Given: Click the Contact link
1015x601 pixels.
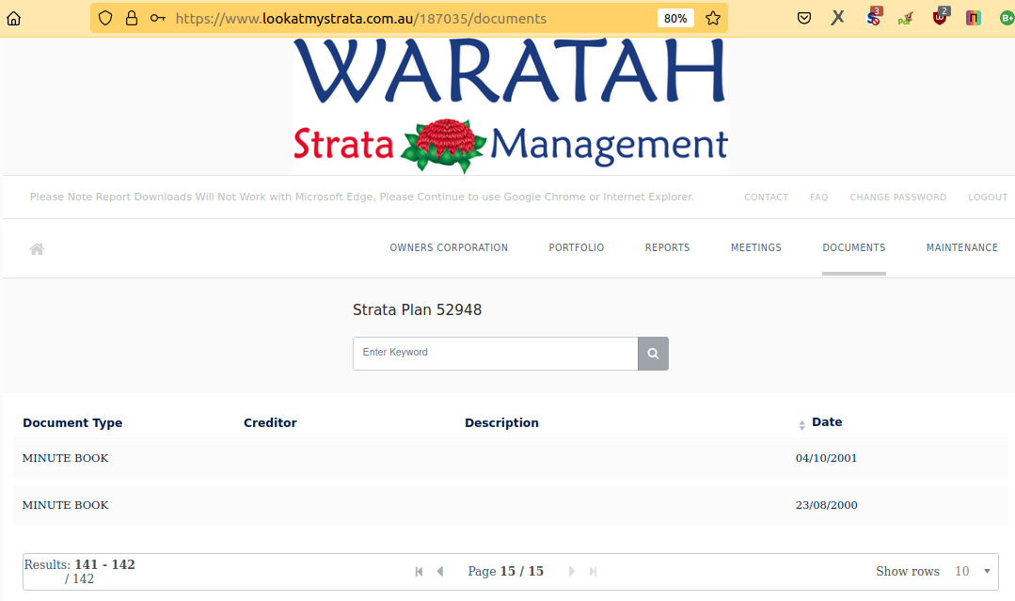Looking at the screenshot, I should [766, 198].
